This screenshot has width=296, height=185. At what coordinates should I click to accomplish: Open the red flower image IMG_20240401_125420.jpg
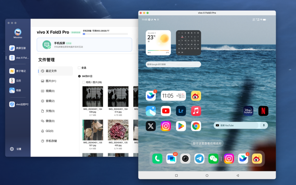click(x=118, y=130)
